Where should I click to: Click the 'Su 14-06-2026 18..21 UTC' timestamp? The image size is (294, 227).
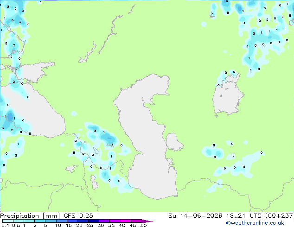tap(215, 216)
